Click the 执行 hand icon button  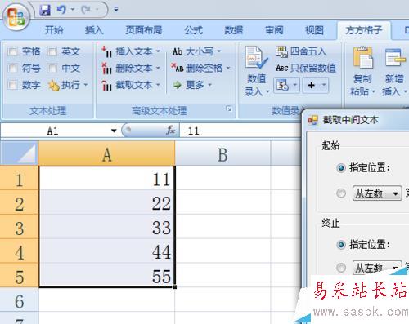53,85
